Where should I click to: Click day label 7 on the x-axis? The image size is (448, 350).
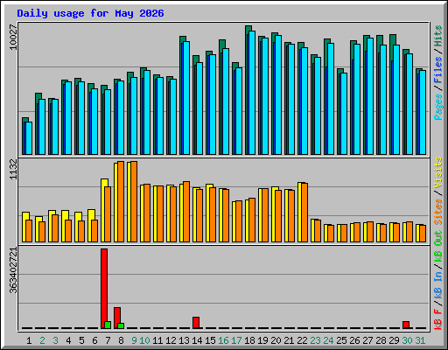point(108,340)
